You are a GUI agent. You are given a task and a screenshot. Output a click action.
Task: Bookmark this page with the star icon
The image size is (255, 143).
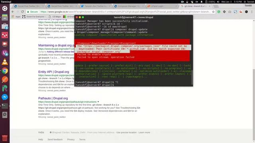(214, 12)
